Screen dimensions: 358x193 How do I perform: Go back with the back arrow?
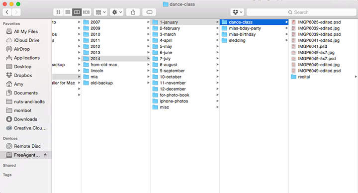(x=7, y=12)
